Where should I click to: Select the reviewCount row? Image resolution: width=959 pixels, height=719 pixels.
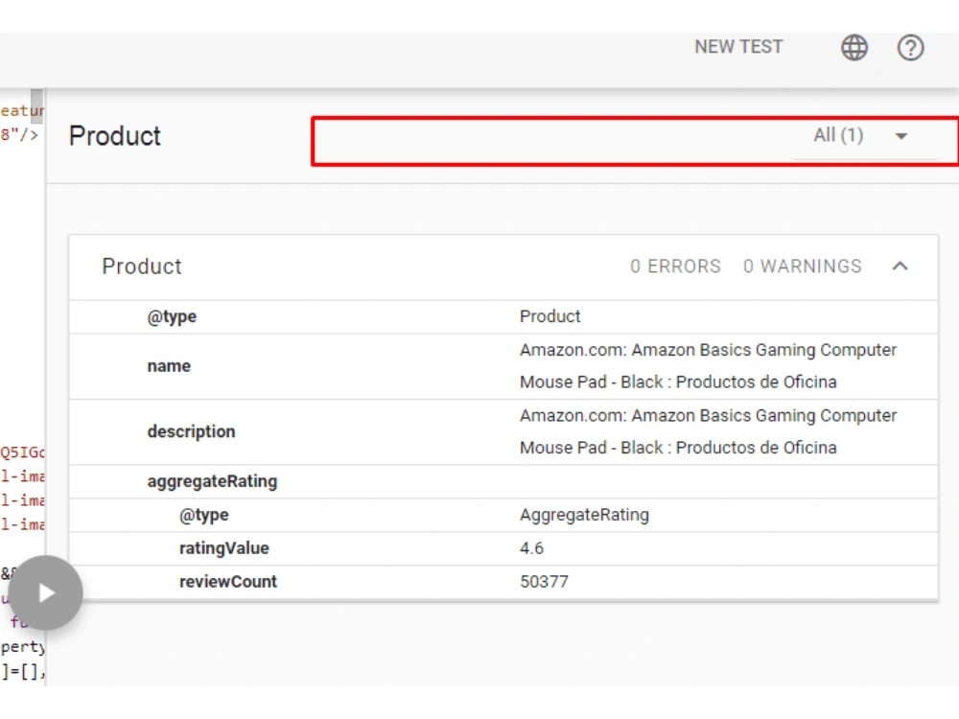(503, 582)
